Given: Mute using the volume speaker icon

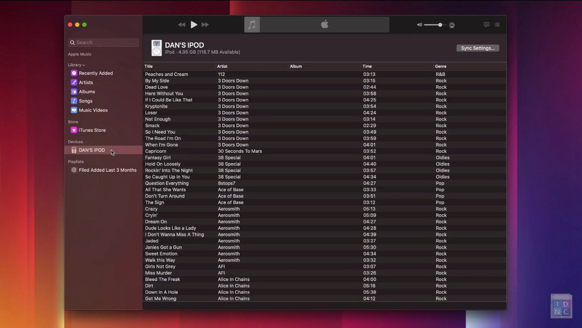Looking at the screenshot, I should pos(420,25).
